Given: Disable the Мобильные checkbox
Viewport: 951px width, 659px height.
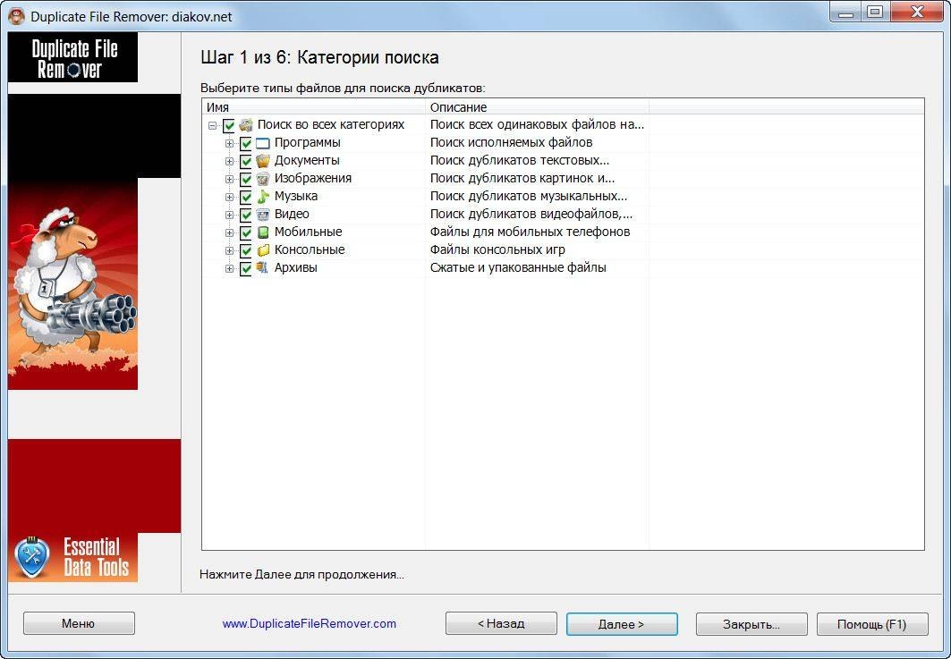Looking at the screenshot, I should (246, 232).
